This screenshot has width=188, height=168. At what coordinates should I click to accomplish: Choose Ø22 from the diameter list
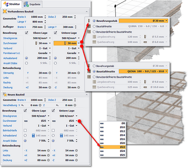[x=113, y=147]
